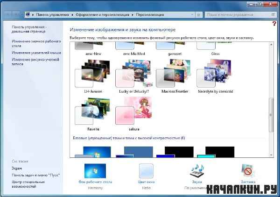Open screen saver settings (Заставка) icon

point(248,171)
